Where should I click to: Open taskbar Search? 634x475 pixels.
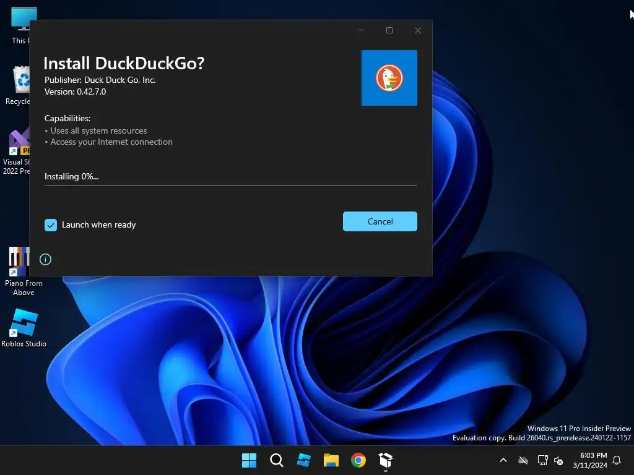click(x=277, y=460)
